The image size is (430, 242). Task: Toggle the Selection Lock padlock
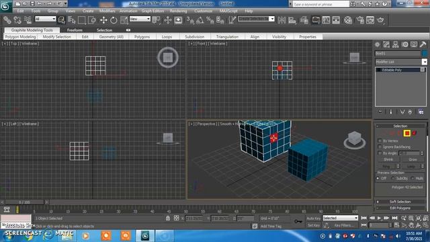click(x=168, y=218)
